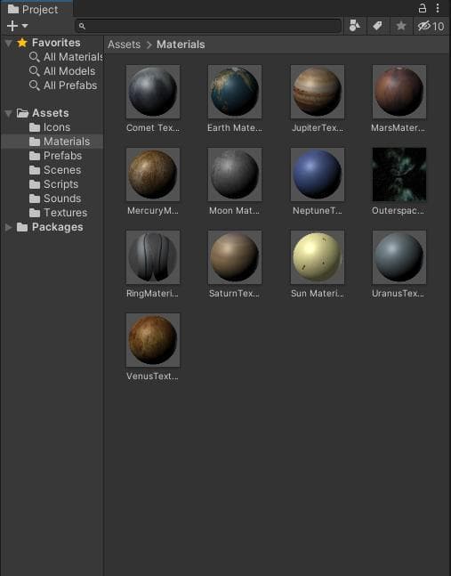Expand the Packages folder arrow

8,227
